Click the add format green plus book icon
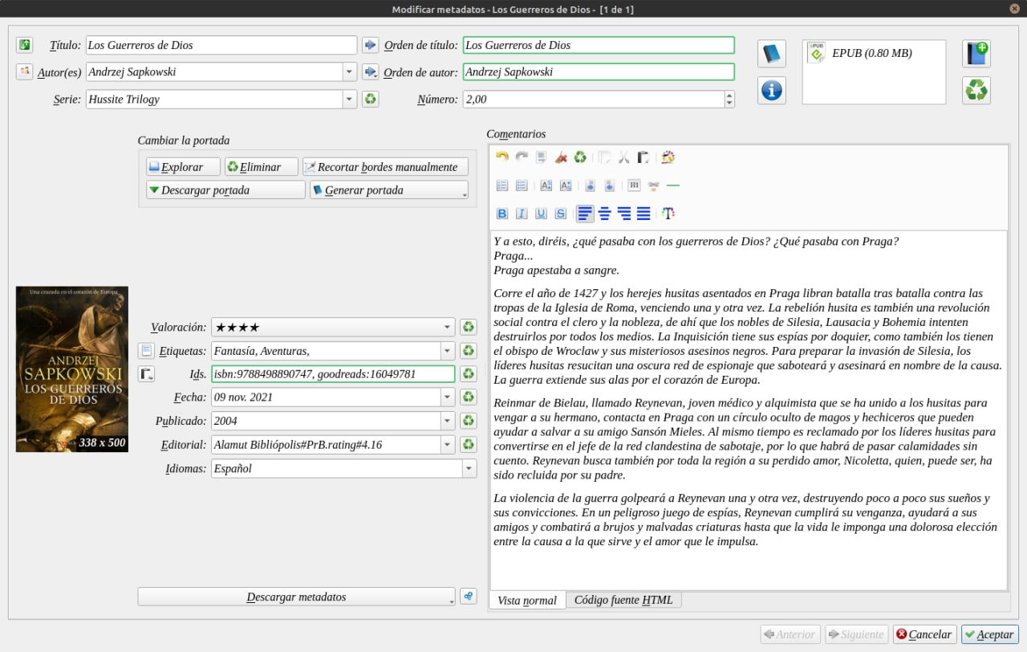The image size is (1027, 652). (976, 54)
